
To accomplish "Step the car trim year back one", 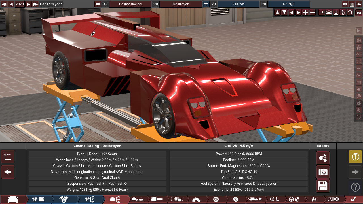I will 11,4.
